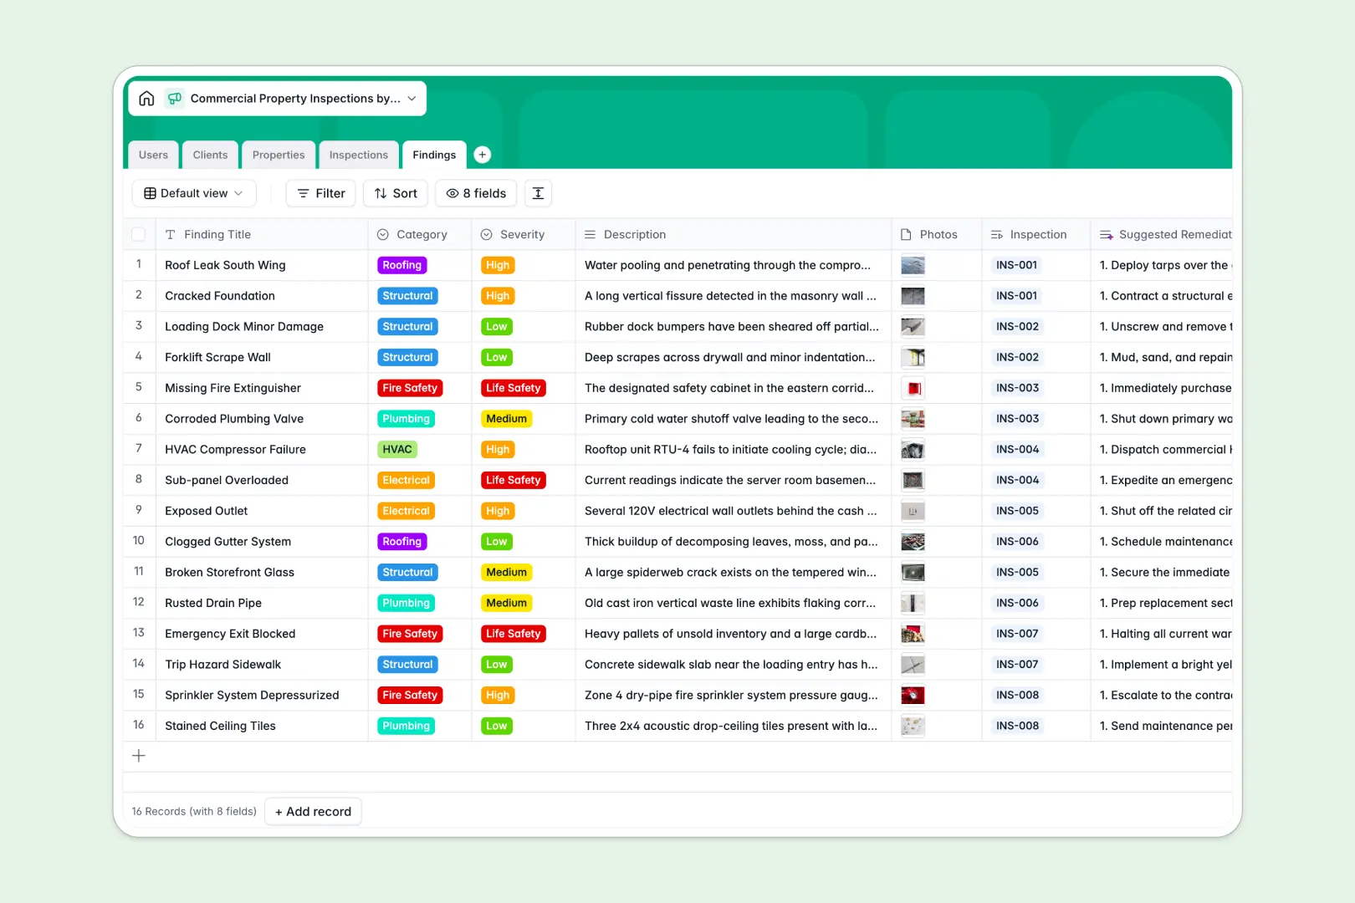
Task: Toggle field visibility via 8 fields
Action: click(476, 193)
